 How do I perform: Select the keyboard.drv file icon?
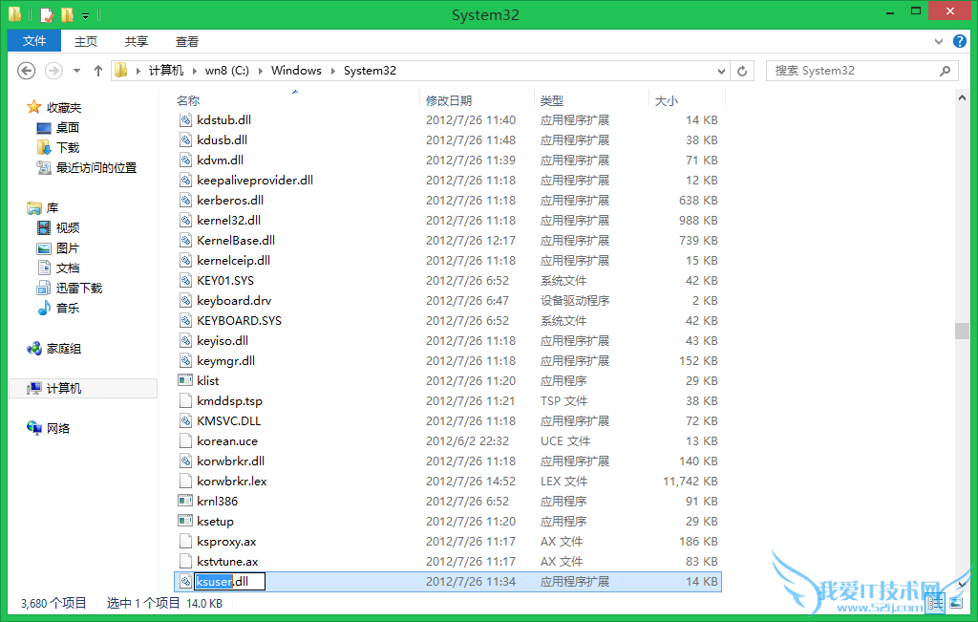(x=185, y=301)
